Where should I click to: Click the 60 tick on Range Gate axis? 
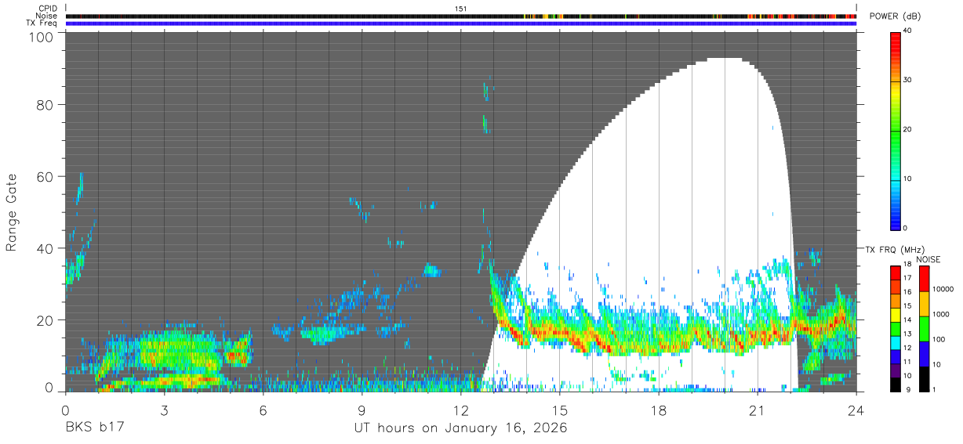coord(45,176)
